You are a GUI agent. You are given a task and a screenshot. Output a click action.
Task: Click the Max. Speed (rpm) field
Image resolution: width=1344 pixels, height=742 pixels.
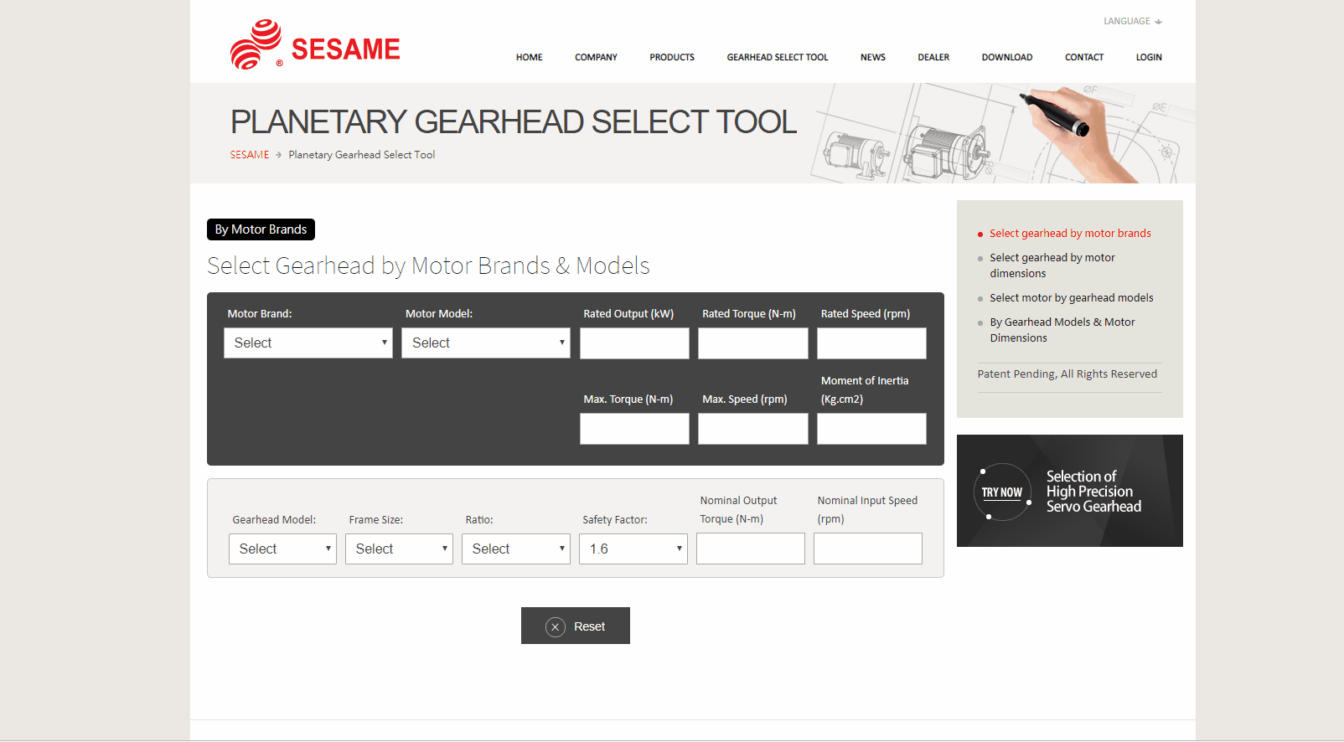pos(753,429)
